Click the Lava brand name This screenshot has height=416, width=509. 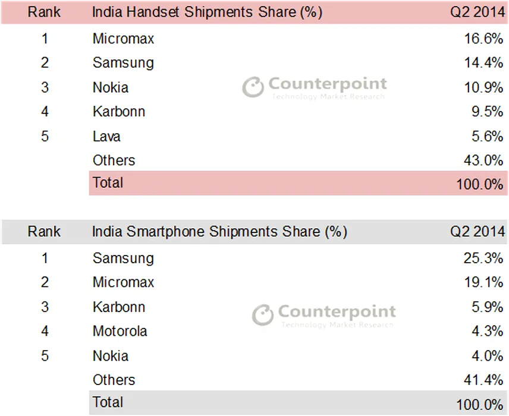(106, 136)
